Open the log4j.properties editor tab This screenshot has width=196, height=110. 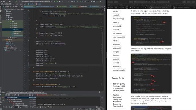tap(62, 6)
